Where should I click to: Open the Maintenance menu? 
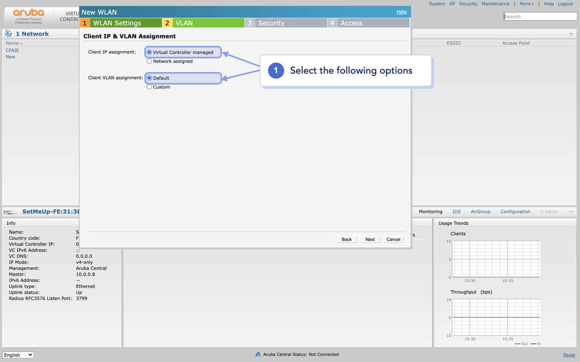pos(495,4)
